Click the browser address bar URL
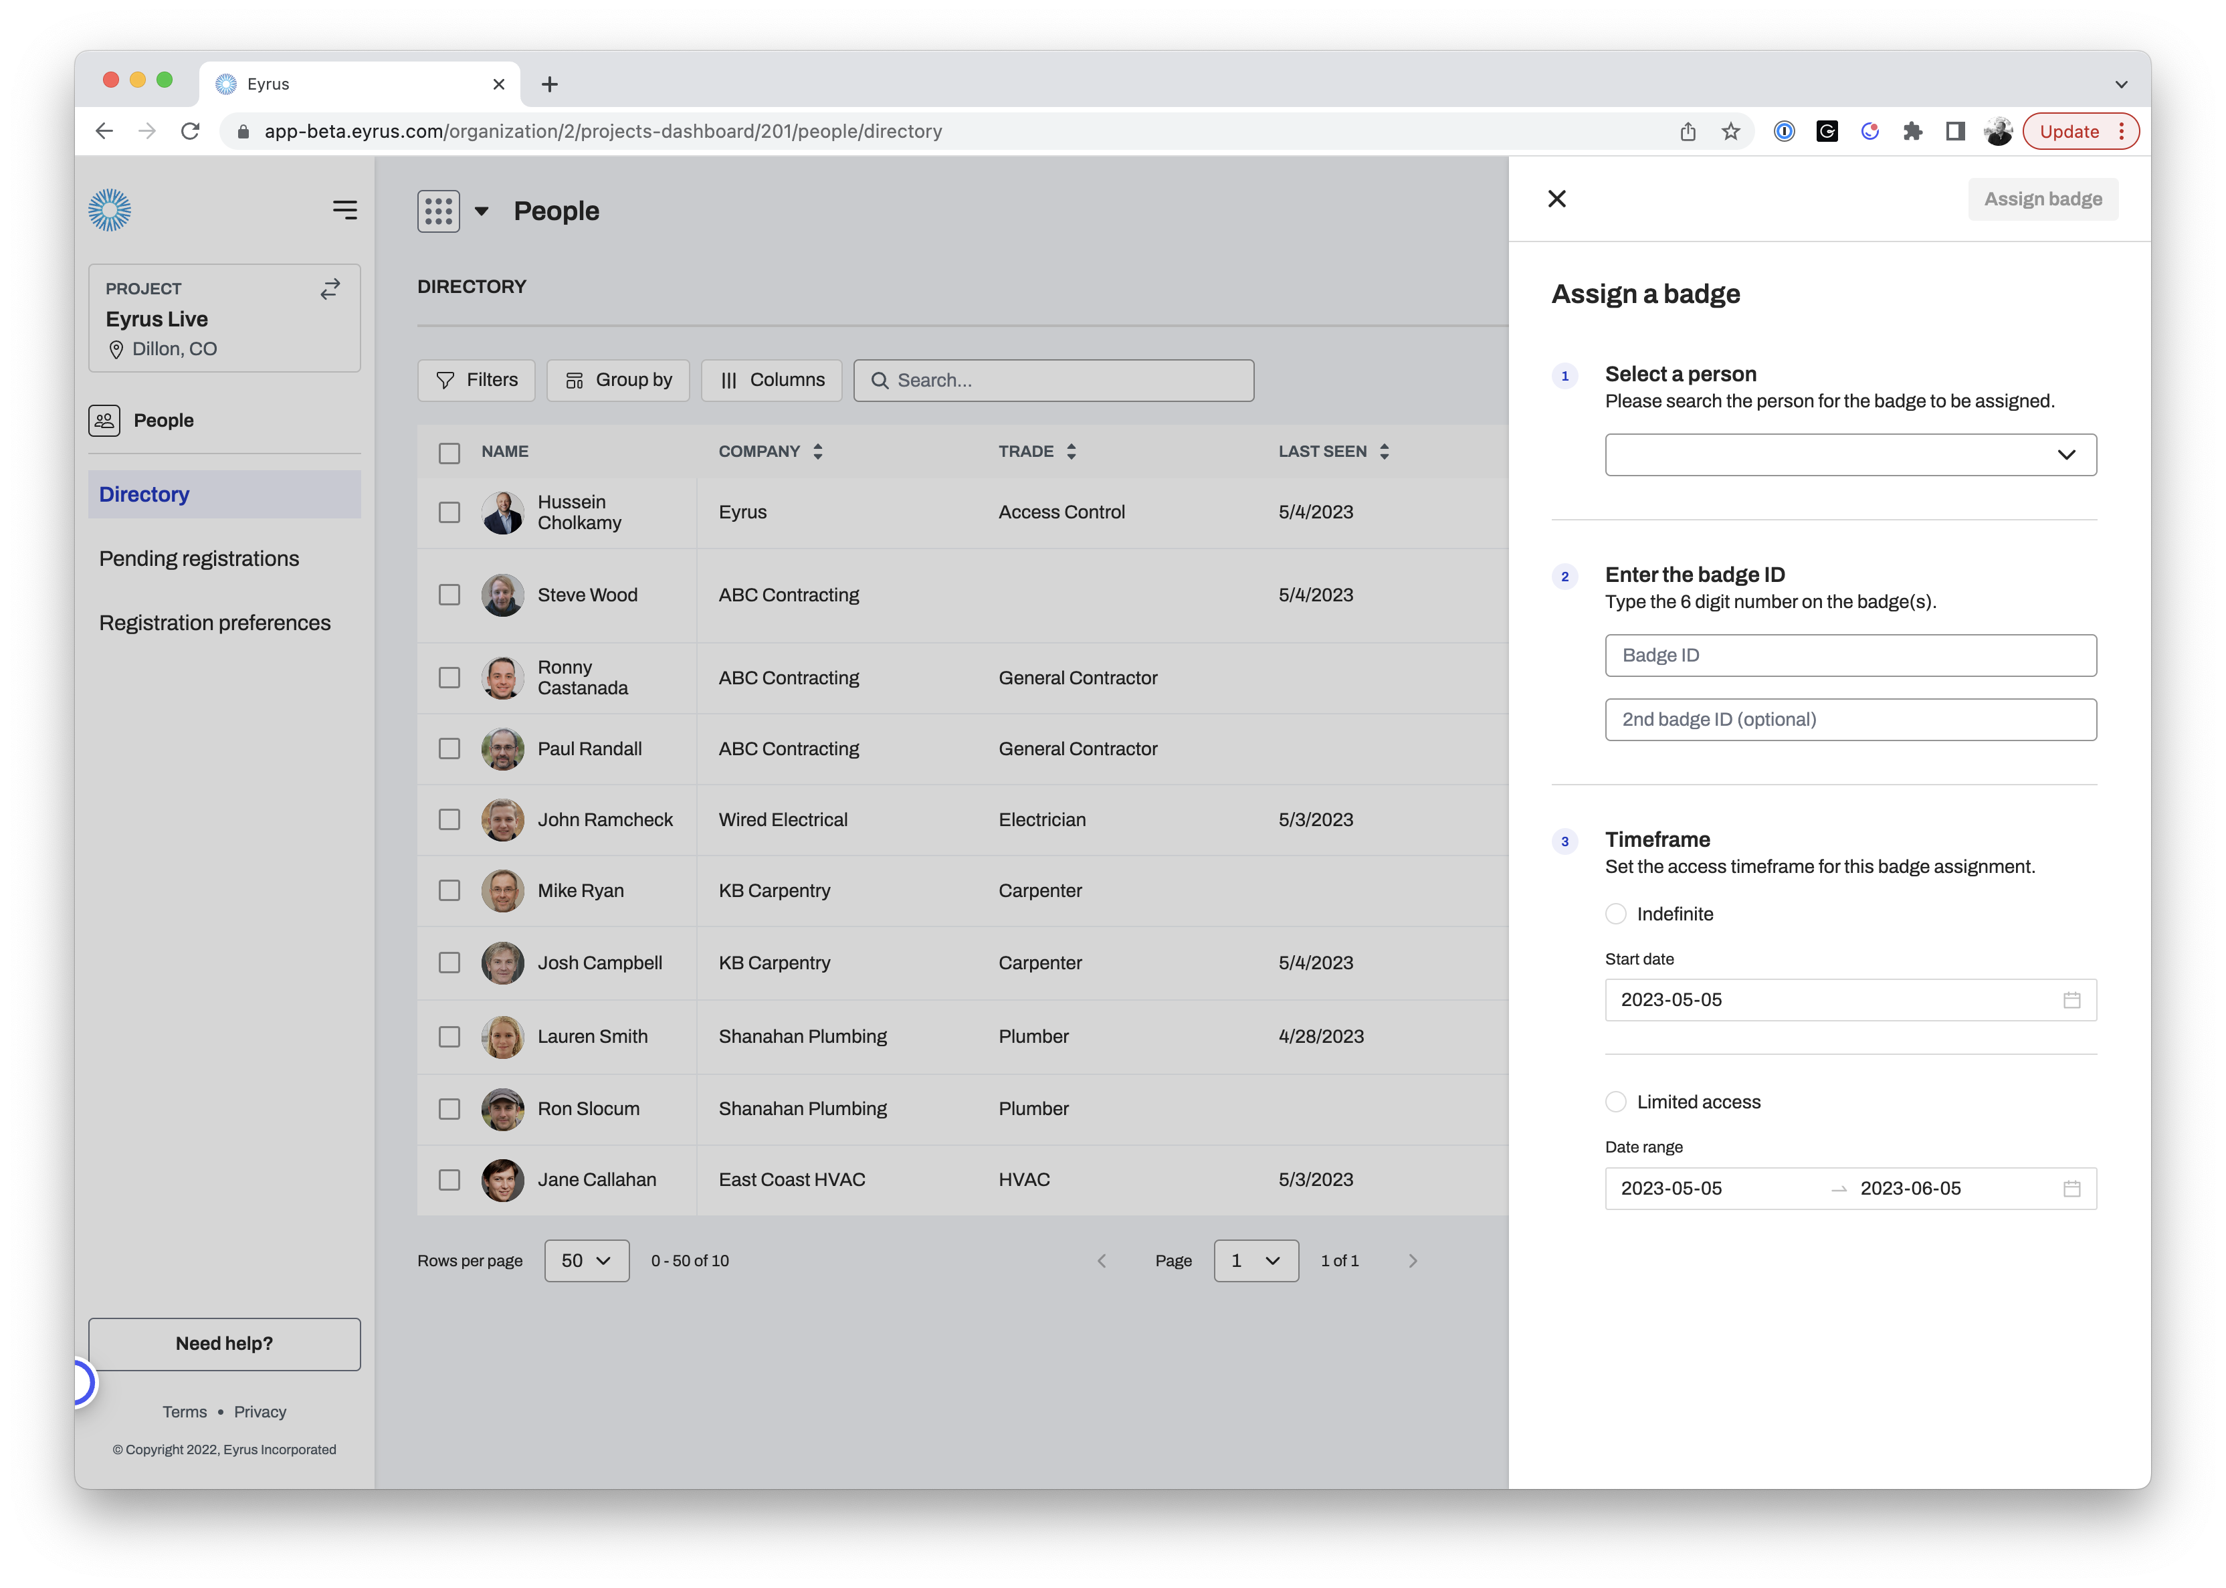The image size is (2226, 1588). [x=602, y=131]
